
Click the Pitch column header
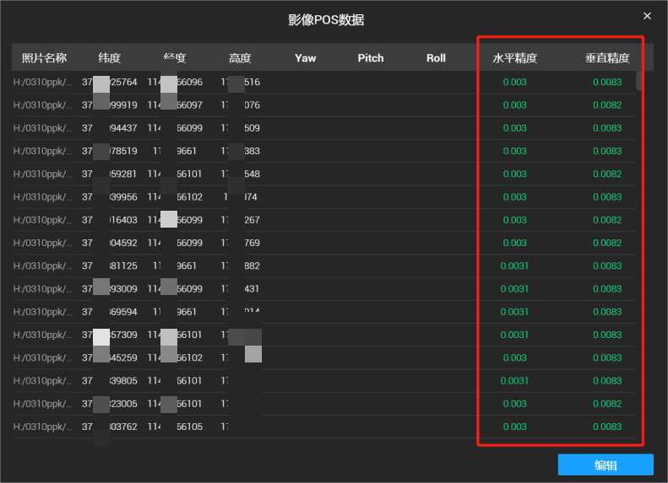(371, 58)
